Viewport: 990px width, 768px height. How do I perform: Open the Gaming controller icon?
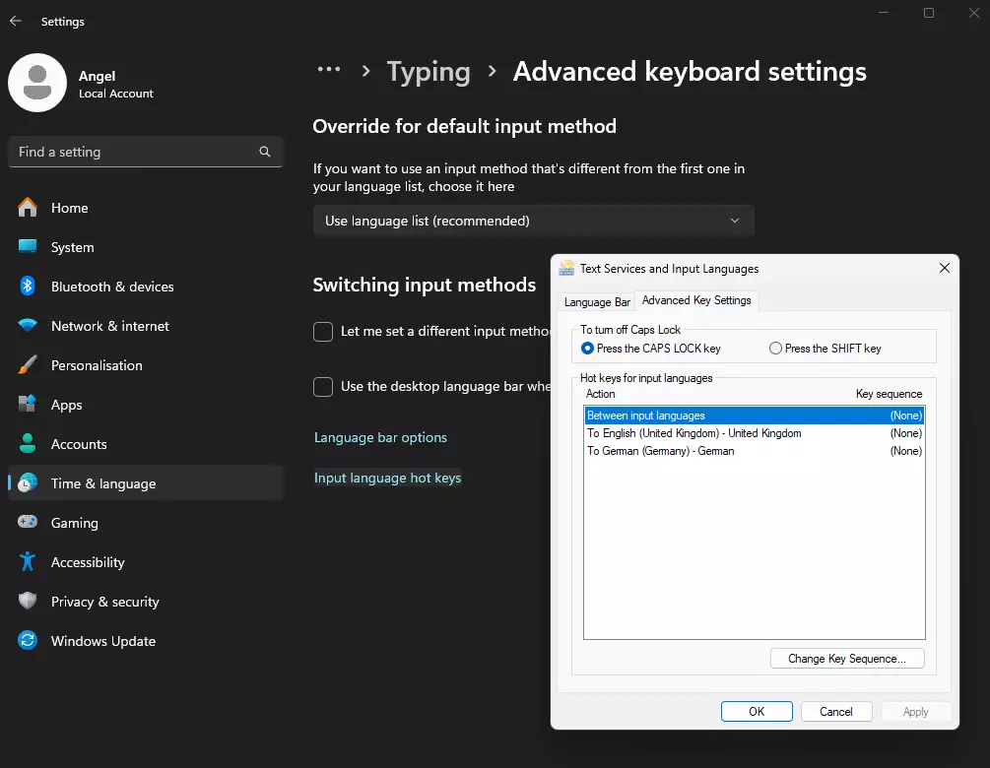point(28,523)
